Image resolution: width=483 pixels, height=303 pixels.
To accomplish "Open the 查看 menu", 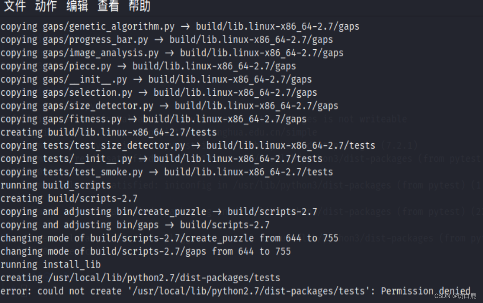I will 107,7.
